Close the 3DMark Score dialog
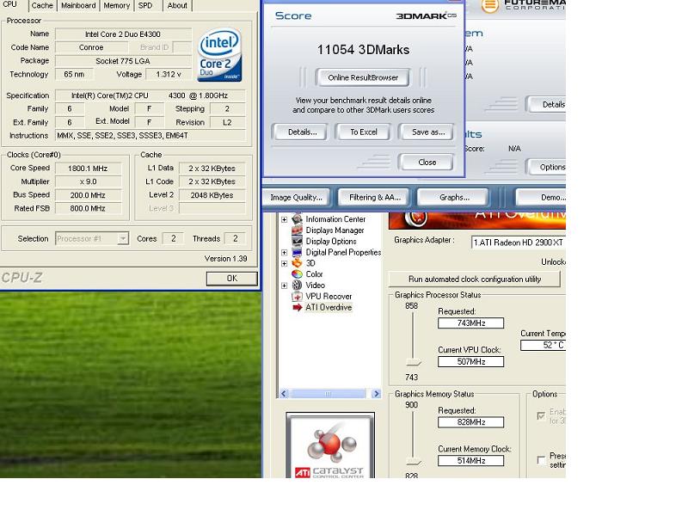This screenshot has height=516, width=688. click(x=427, y=162)
